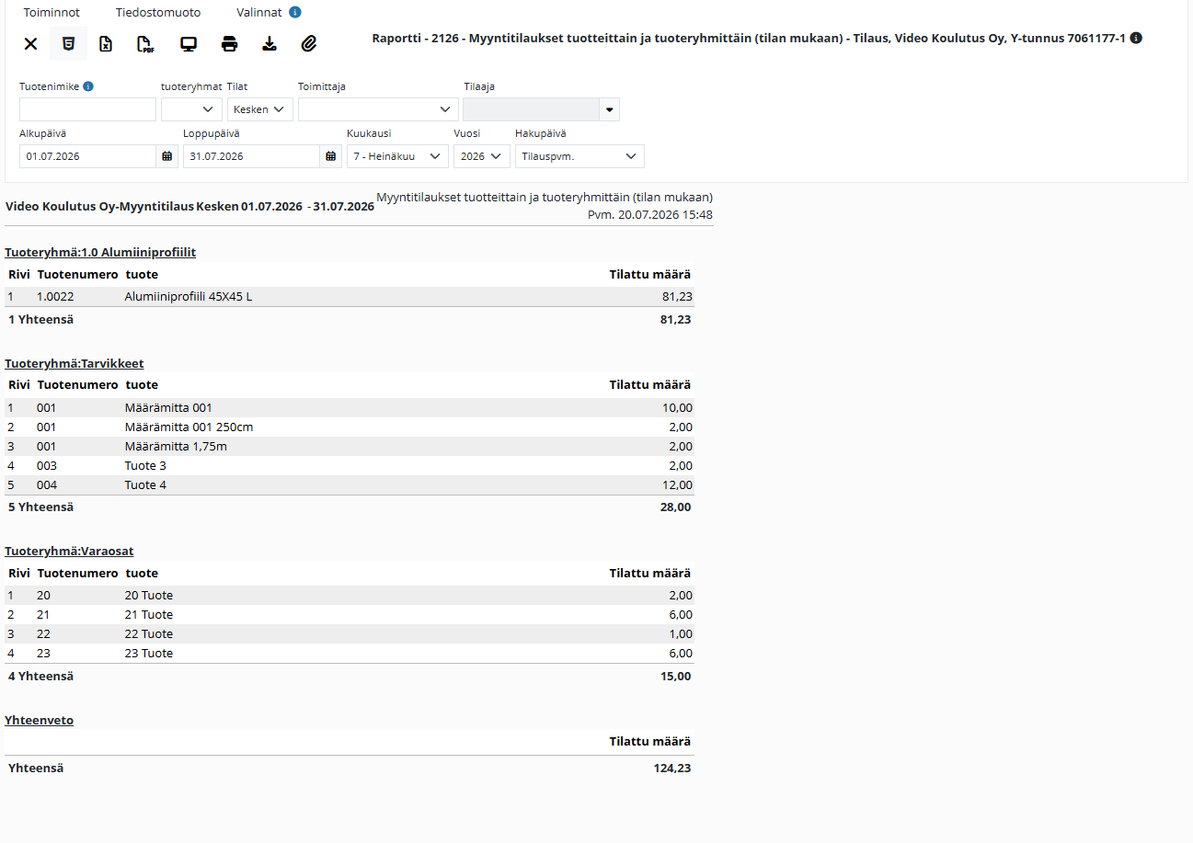Select HTML output format icon
Screen dimensions: 1193x843
(x=68, y=43)
